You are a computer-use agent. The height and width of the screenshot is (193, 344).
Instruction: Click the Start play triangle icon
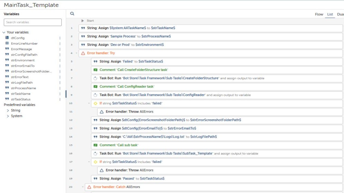tap(83, 21)
